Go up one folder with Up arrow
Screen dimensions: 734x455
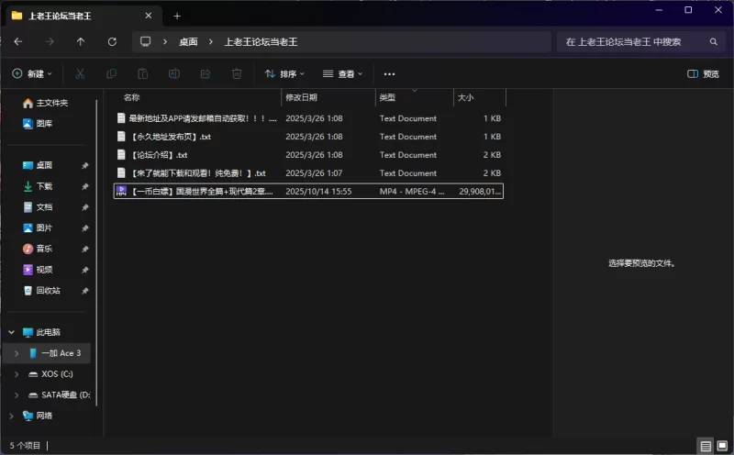tap(81, 41)
